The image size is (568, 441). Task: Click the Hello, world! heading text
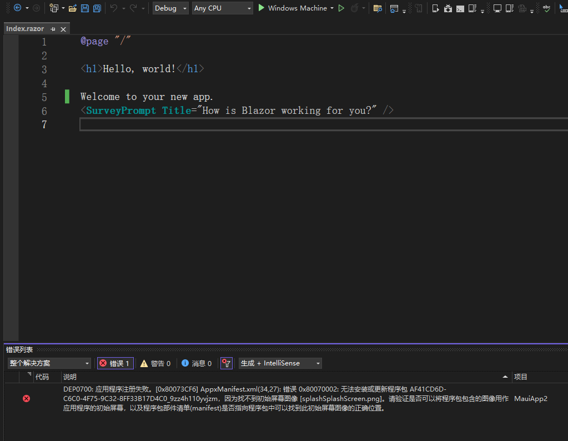point(139,69)
